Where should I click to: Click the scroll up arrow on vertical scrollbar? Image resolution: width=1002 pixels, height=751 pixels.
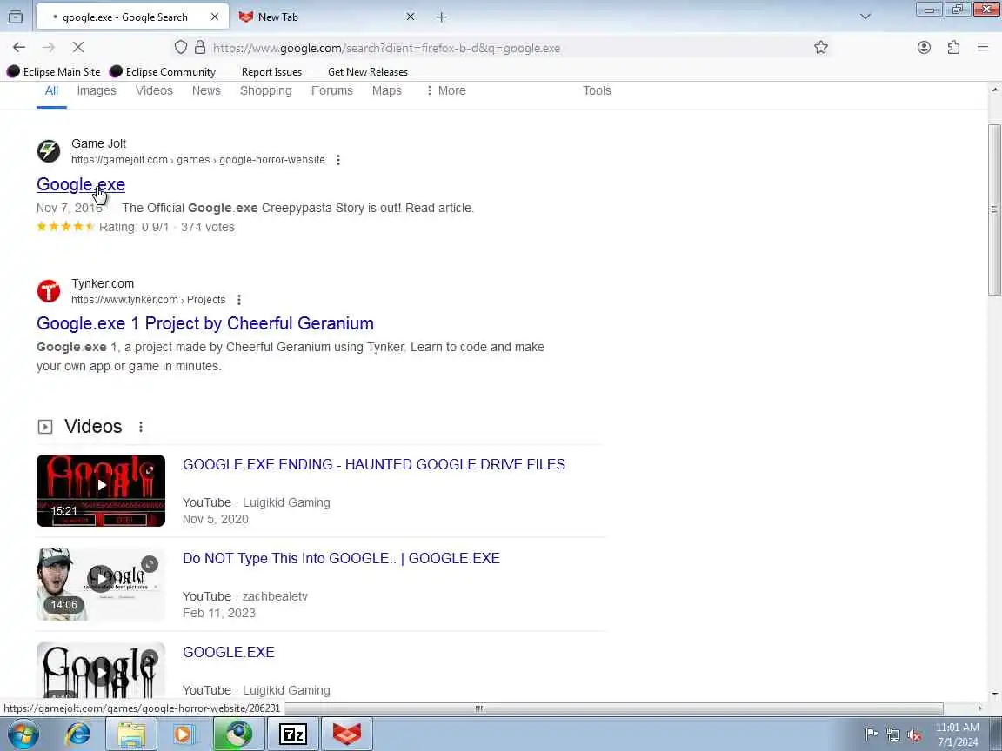click(x=994, y=90)
